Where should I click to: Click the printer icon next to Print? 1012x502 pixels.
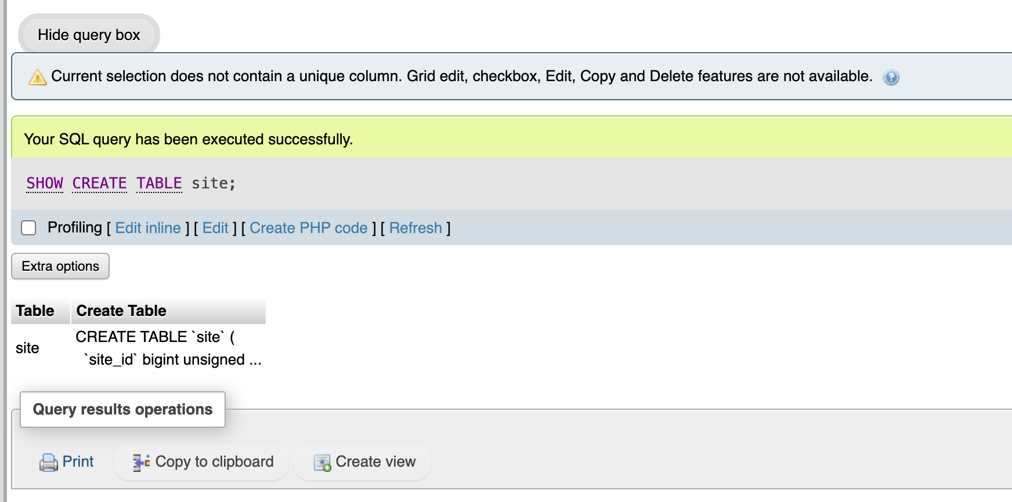pyautogui.click(x=49, y=462)
